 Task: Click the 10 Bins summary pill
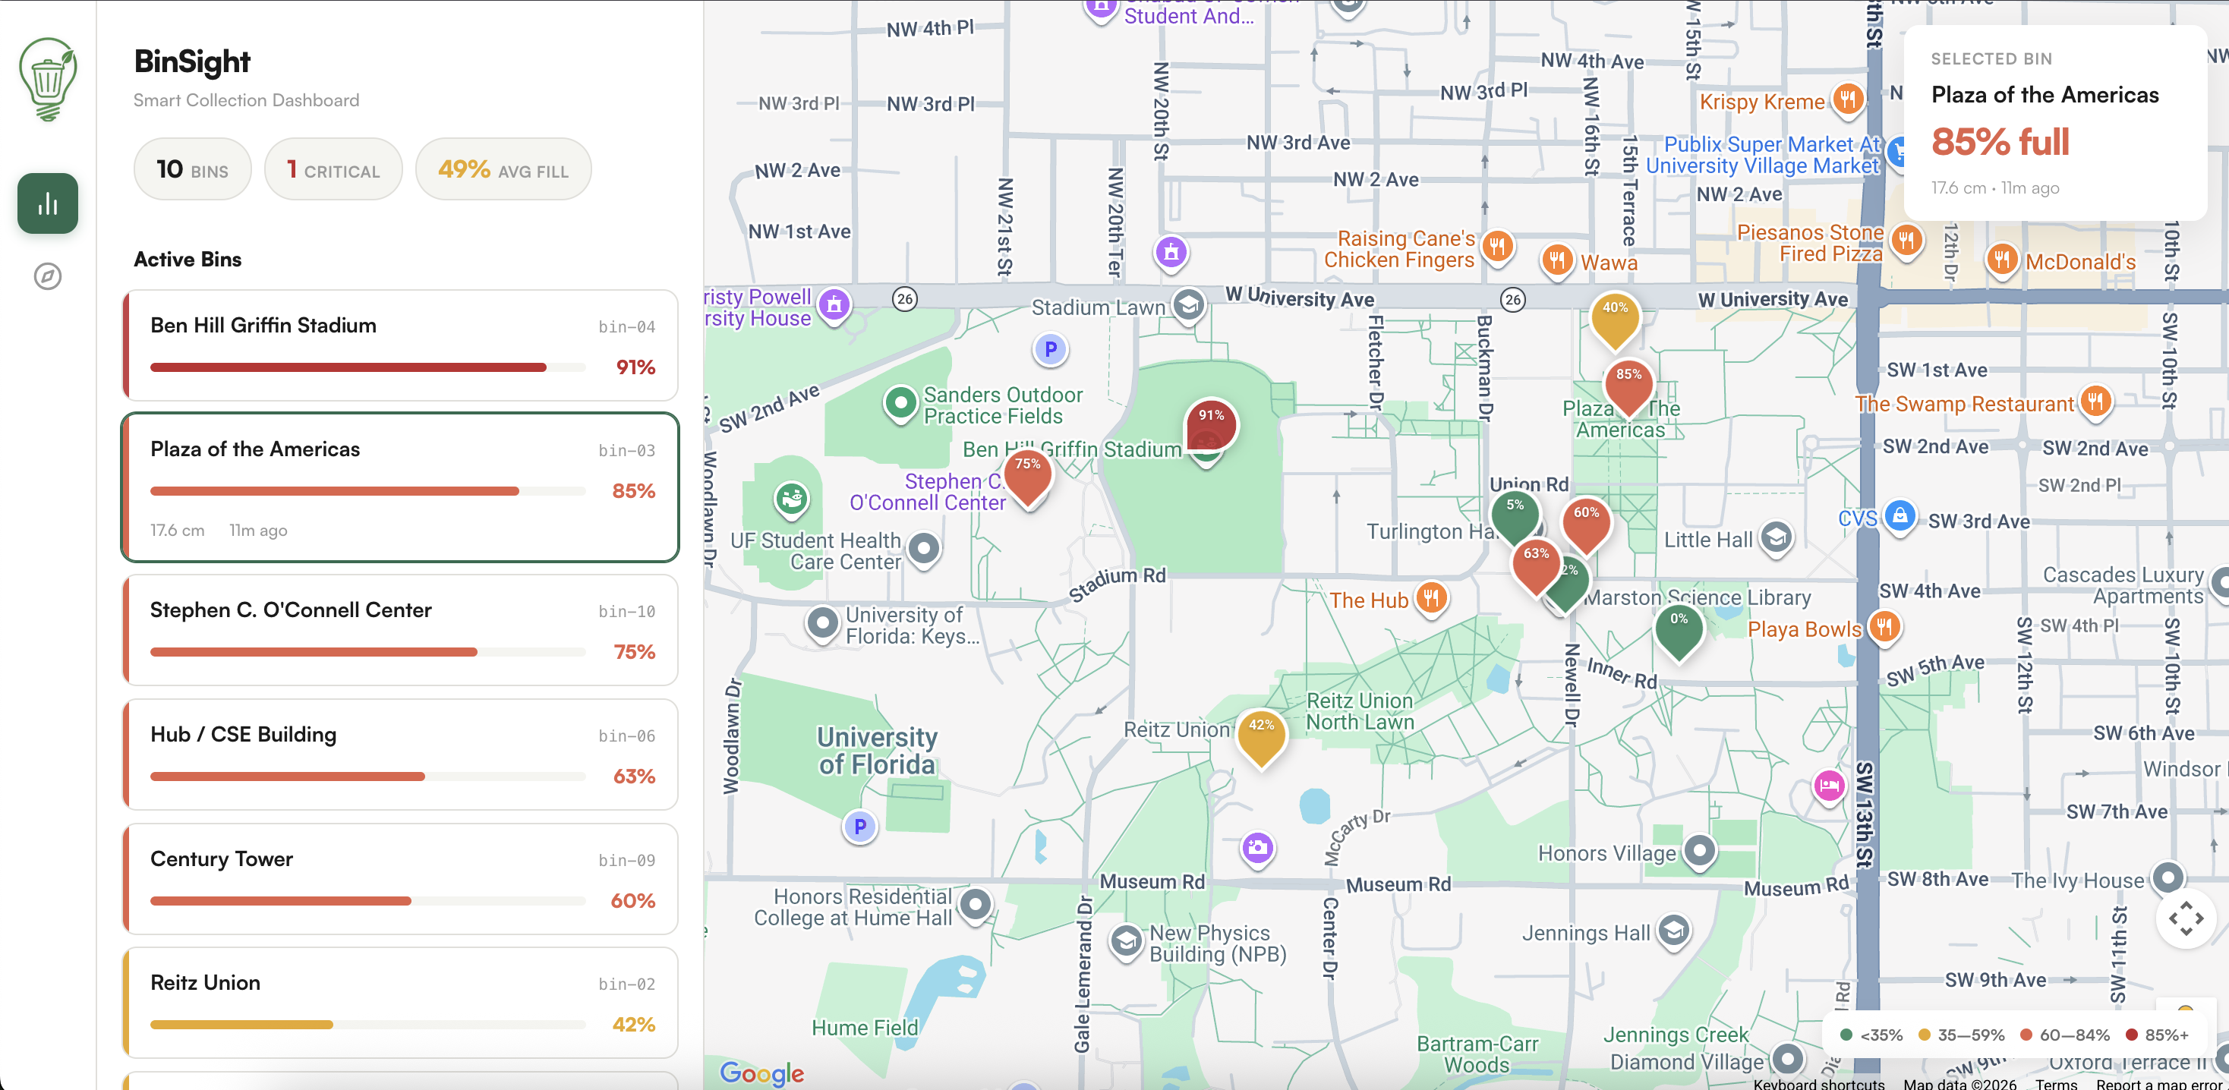(x=192, y=169)
